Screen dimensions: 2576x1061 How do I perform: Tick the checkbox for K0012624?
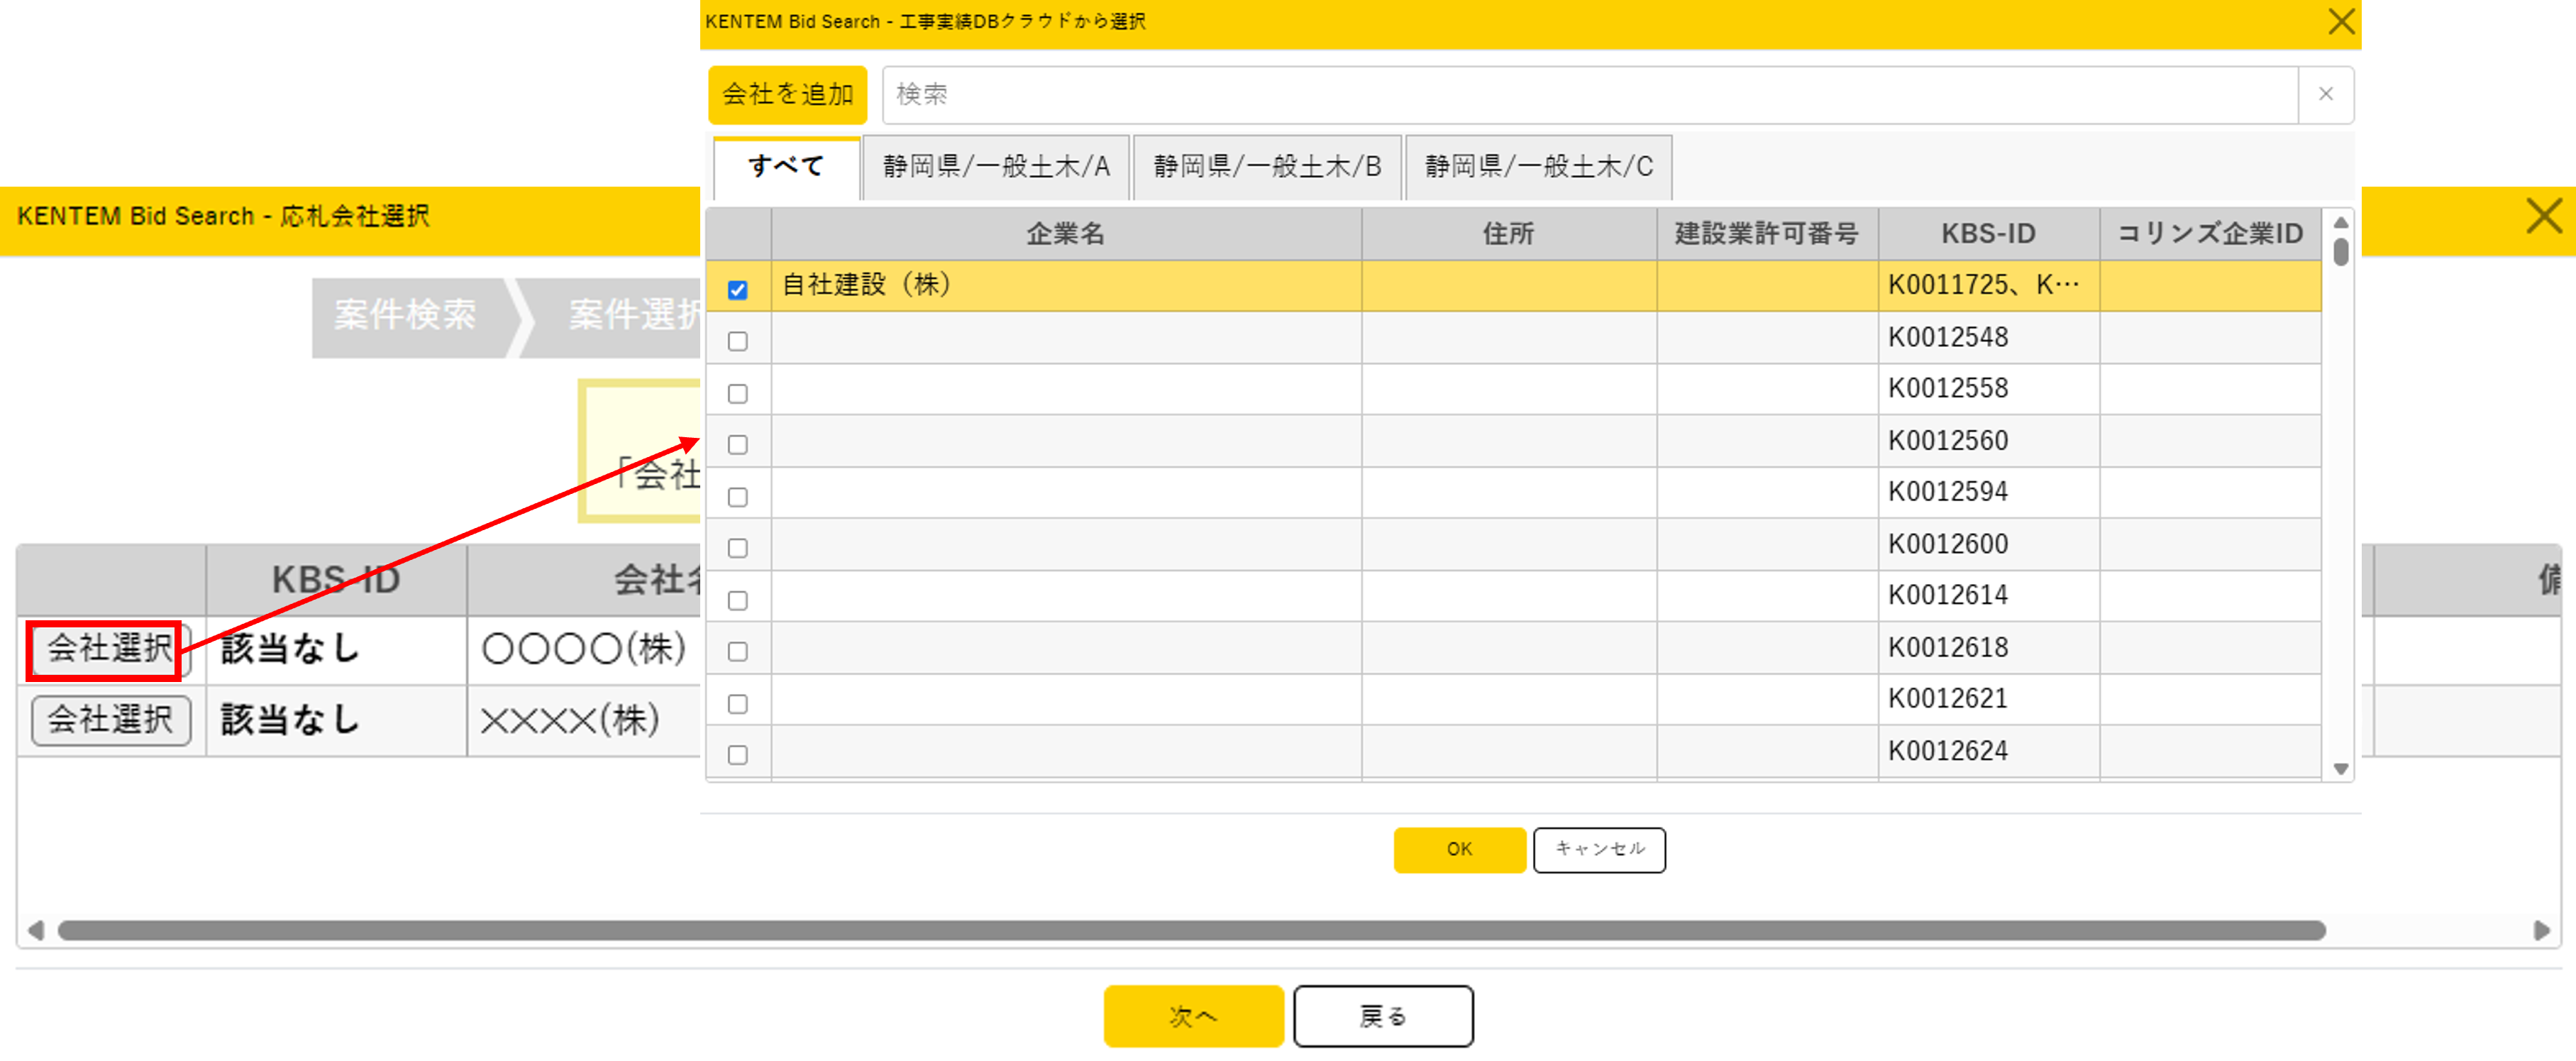point(737,755)
